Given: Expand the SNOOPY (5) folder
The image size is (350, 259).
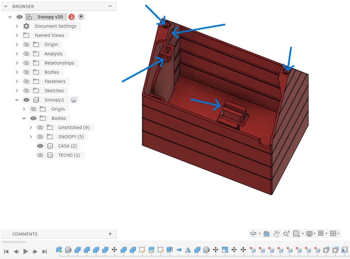Looking at the screenshot, I should [31, 136].
